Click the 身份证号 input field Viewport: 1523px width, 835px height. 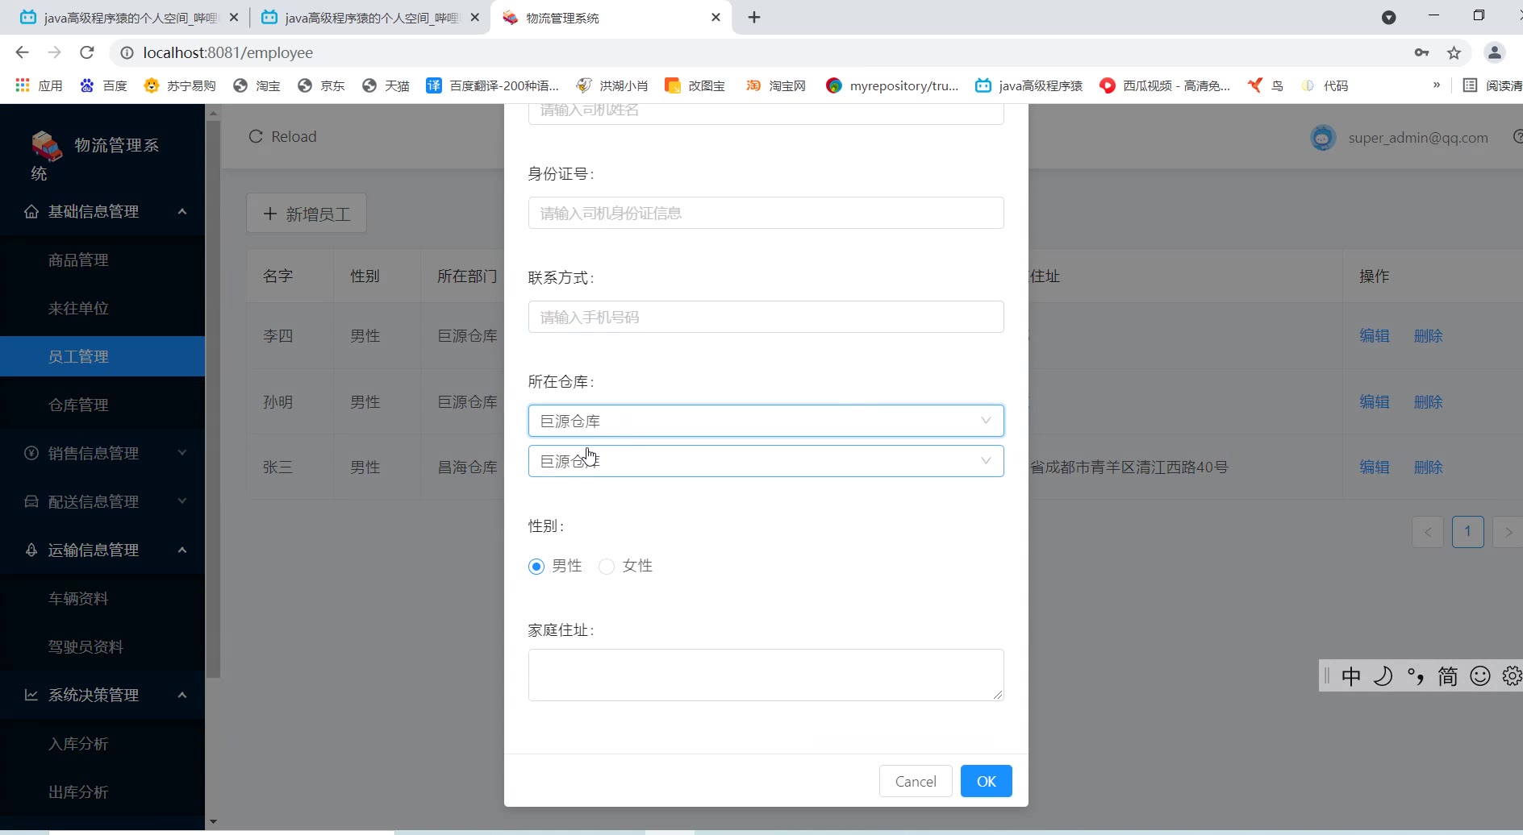click(766, 213)
